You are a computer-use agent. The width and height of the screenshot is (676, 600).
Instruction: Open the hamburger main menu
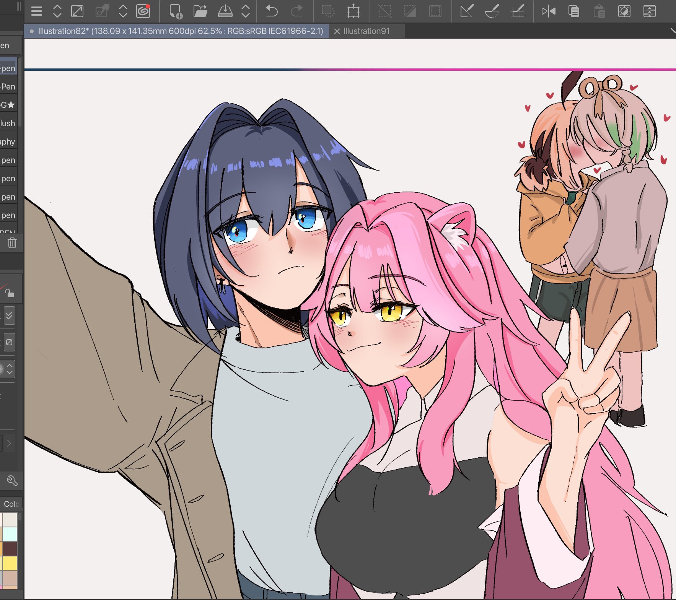coord(37,11)
